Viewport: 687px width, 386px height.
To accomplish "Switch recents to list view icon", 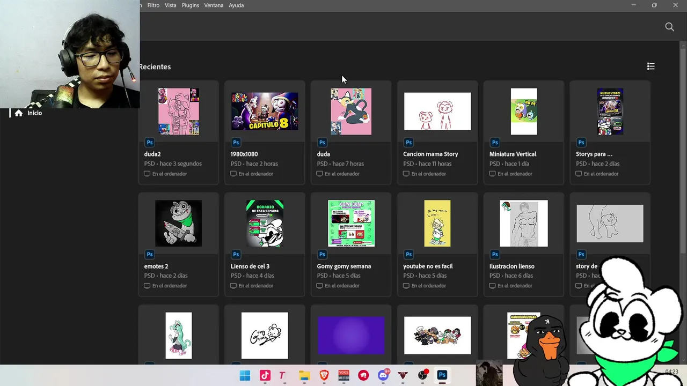I will (x=651, y=66).
